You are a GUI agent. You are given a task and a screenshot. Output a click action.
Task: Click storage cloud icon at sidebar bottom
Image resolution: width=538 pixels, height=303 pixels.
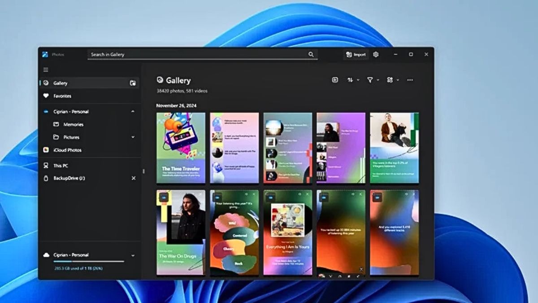pyautogui.click(x=46, y=255)
